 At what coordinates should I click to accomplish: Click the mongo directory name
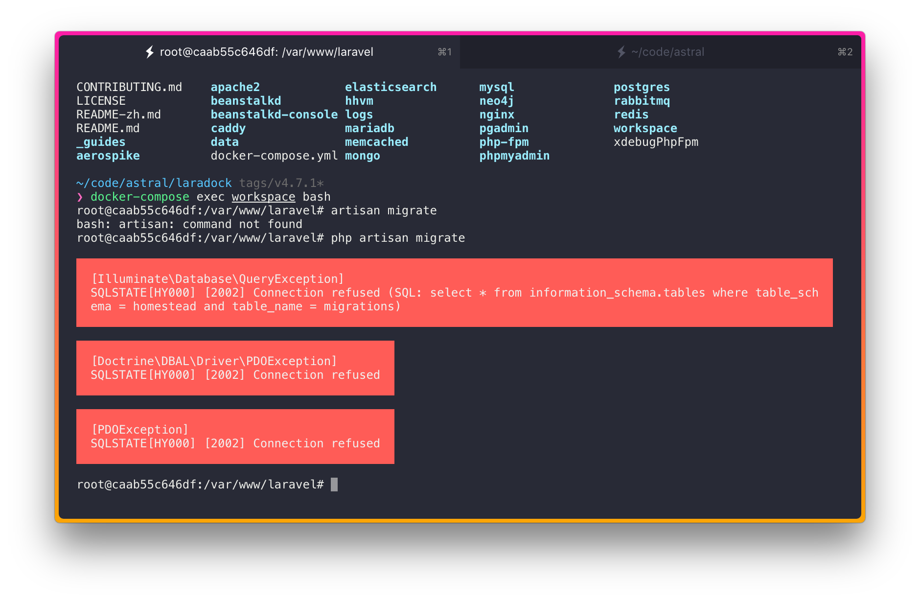tap(363, 156)
